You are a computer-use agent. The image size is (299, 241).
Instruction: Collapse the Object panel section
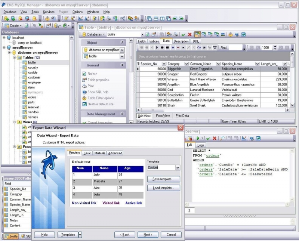coord(122,43)
